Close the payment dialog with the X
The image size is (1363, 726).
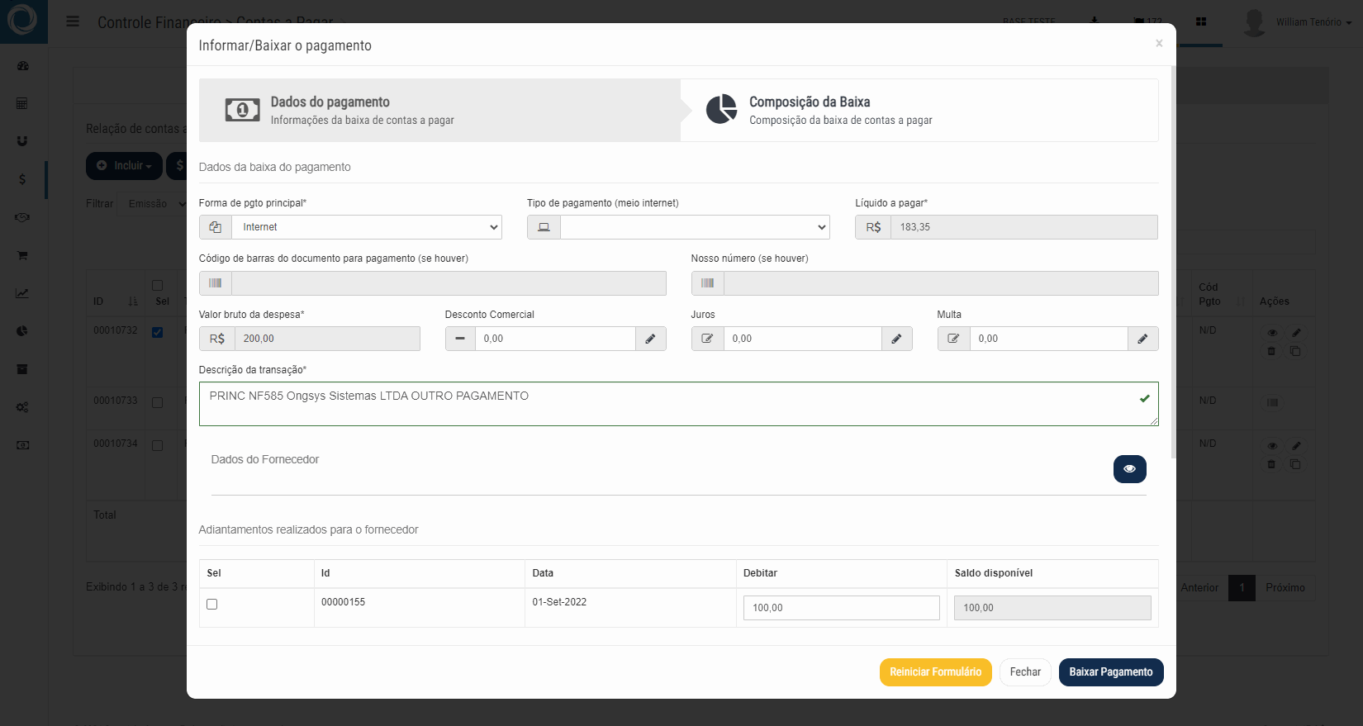point(1159,44)
